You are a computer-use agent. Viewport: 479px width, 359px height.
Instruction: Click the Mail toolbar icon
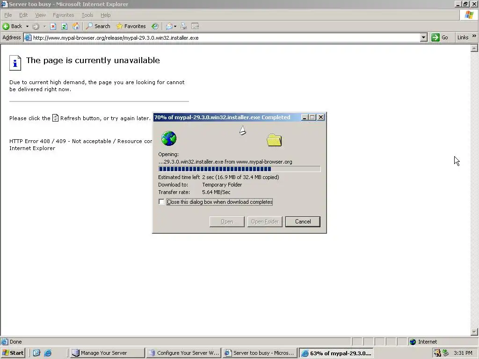point(169,27)
